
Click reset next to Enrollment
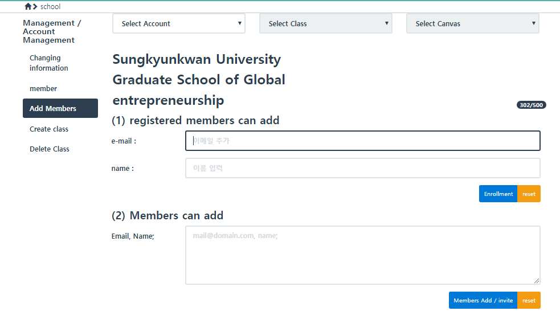pos(529,194)
